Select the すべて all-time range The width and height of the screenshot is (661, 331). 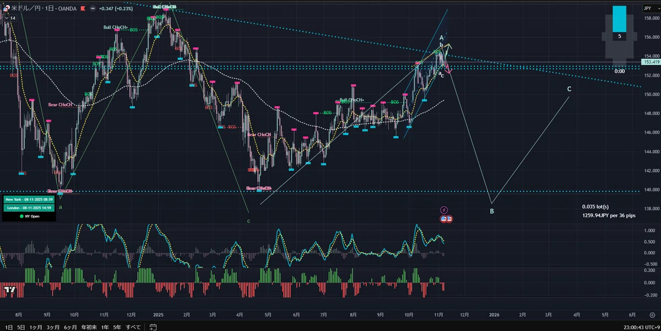coord(133,327)
